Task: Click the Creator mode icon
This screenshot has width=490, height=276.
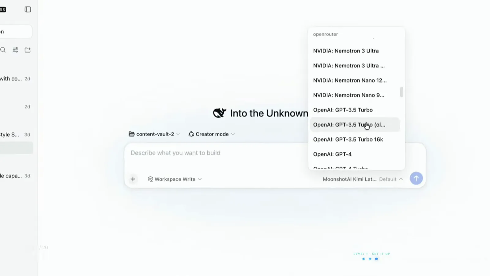Action: click(x=191, y=134)
